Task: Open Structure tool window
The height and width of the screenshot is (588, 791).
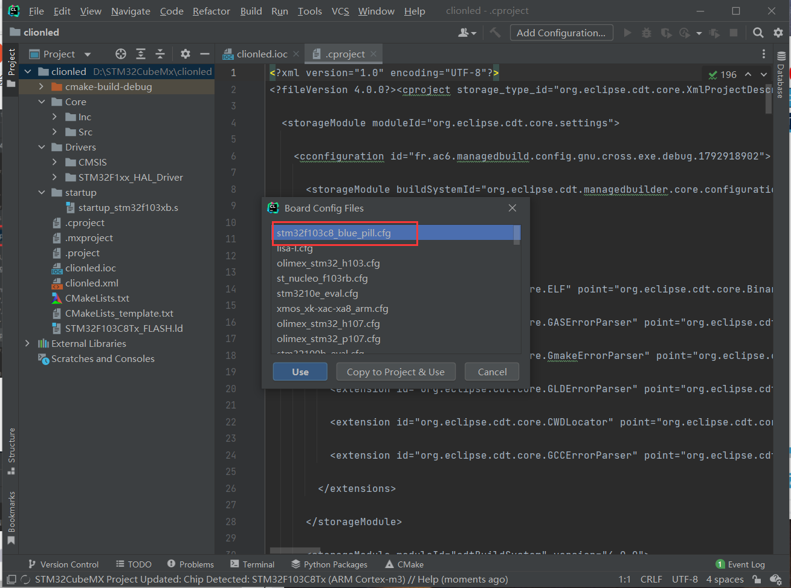Action: pyautogui.click(x=11, y=451)
